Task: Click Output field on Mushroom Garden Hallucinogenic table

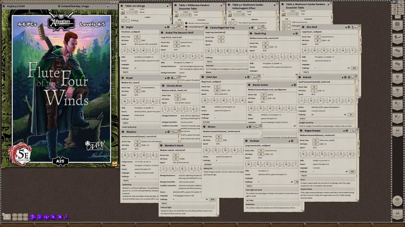Action: tap(250, 14)
